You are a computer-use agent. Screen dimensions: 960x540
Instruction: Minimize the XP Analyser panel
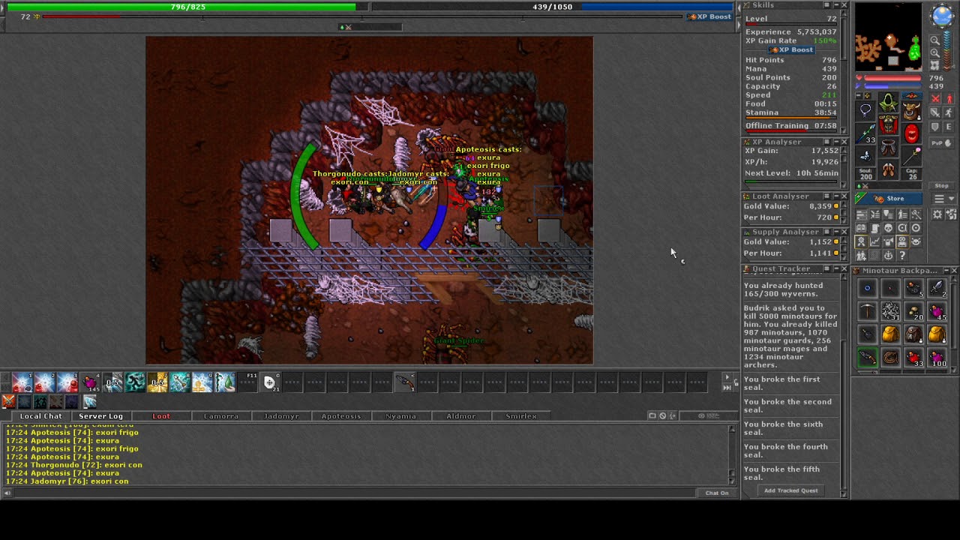coord(836,142)
